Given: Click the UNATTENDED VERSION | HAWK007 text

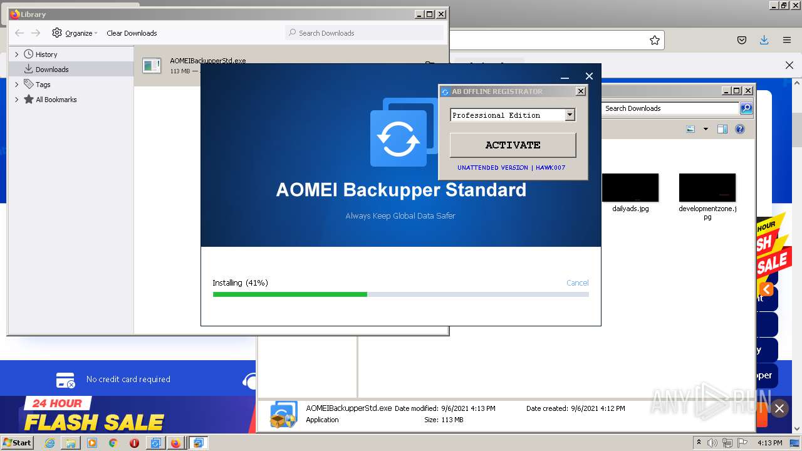Looking at the screenshot, I should [511, 168].
